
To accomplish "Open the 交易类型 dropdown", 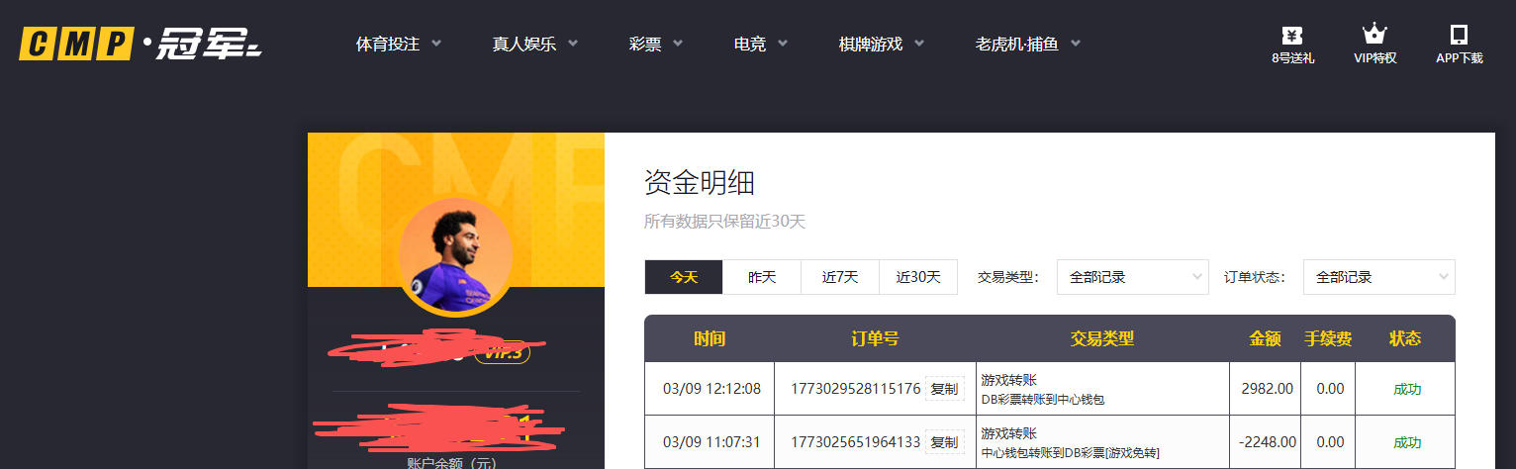I will click(x=1133, y=277).
